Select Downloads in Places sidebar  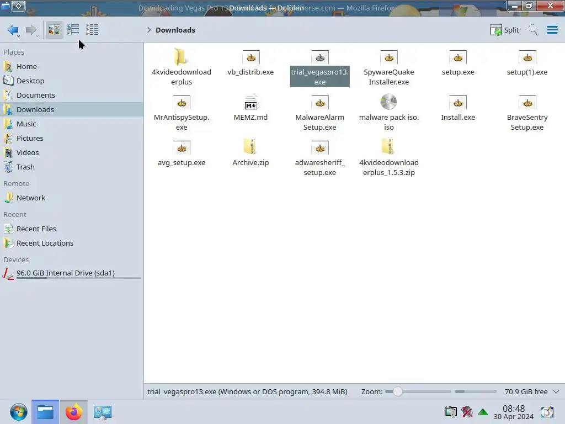point(72,109)
